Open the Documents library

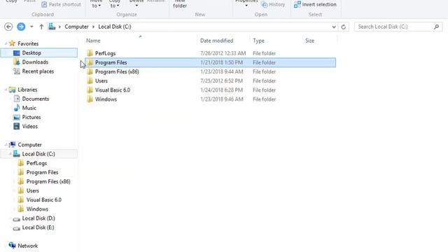36,99
